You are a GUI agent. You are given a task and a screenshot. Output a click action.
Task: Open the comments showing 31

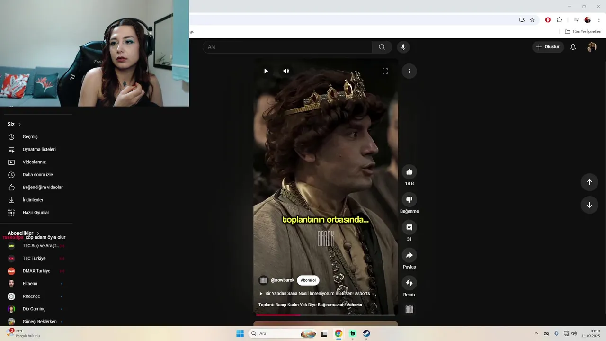410,227
